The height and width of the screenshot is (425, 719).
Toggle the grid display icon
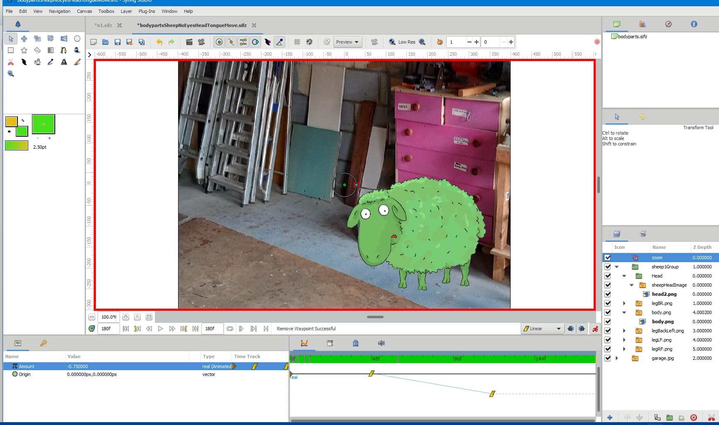[x=297, y=42]
